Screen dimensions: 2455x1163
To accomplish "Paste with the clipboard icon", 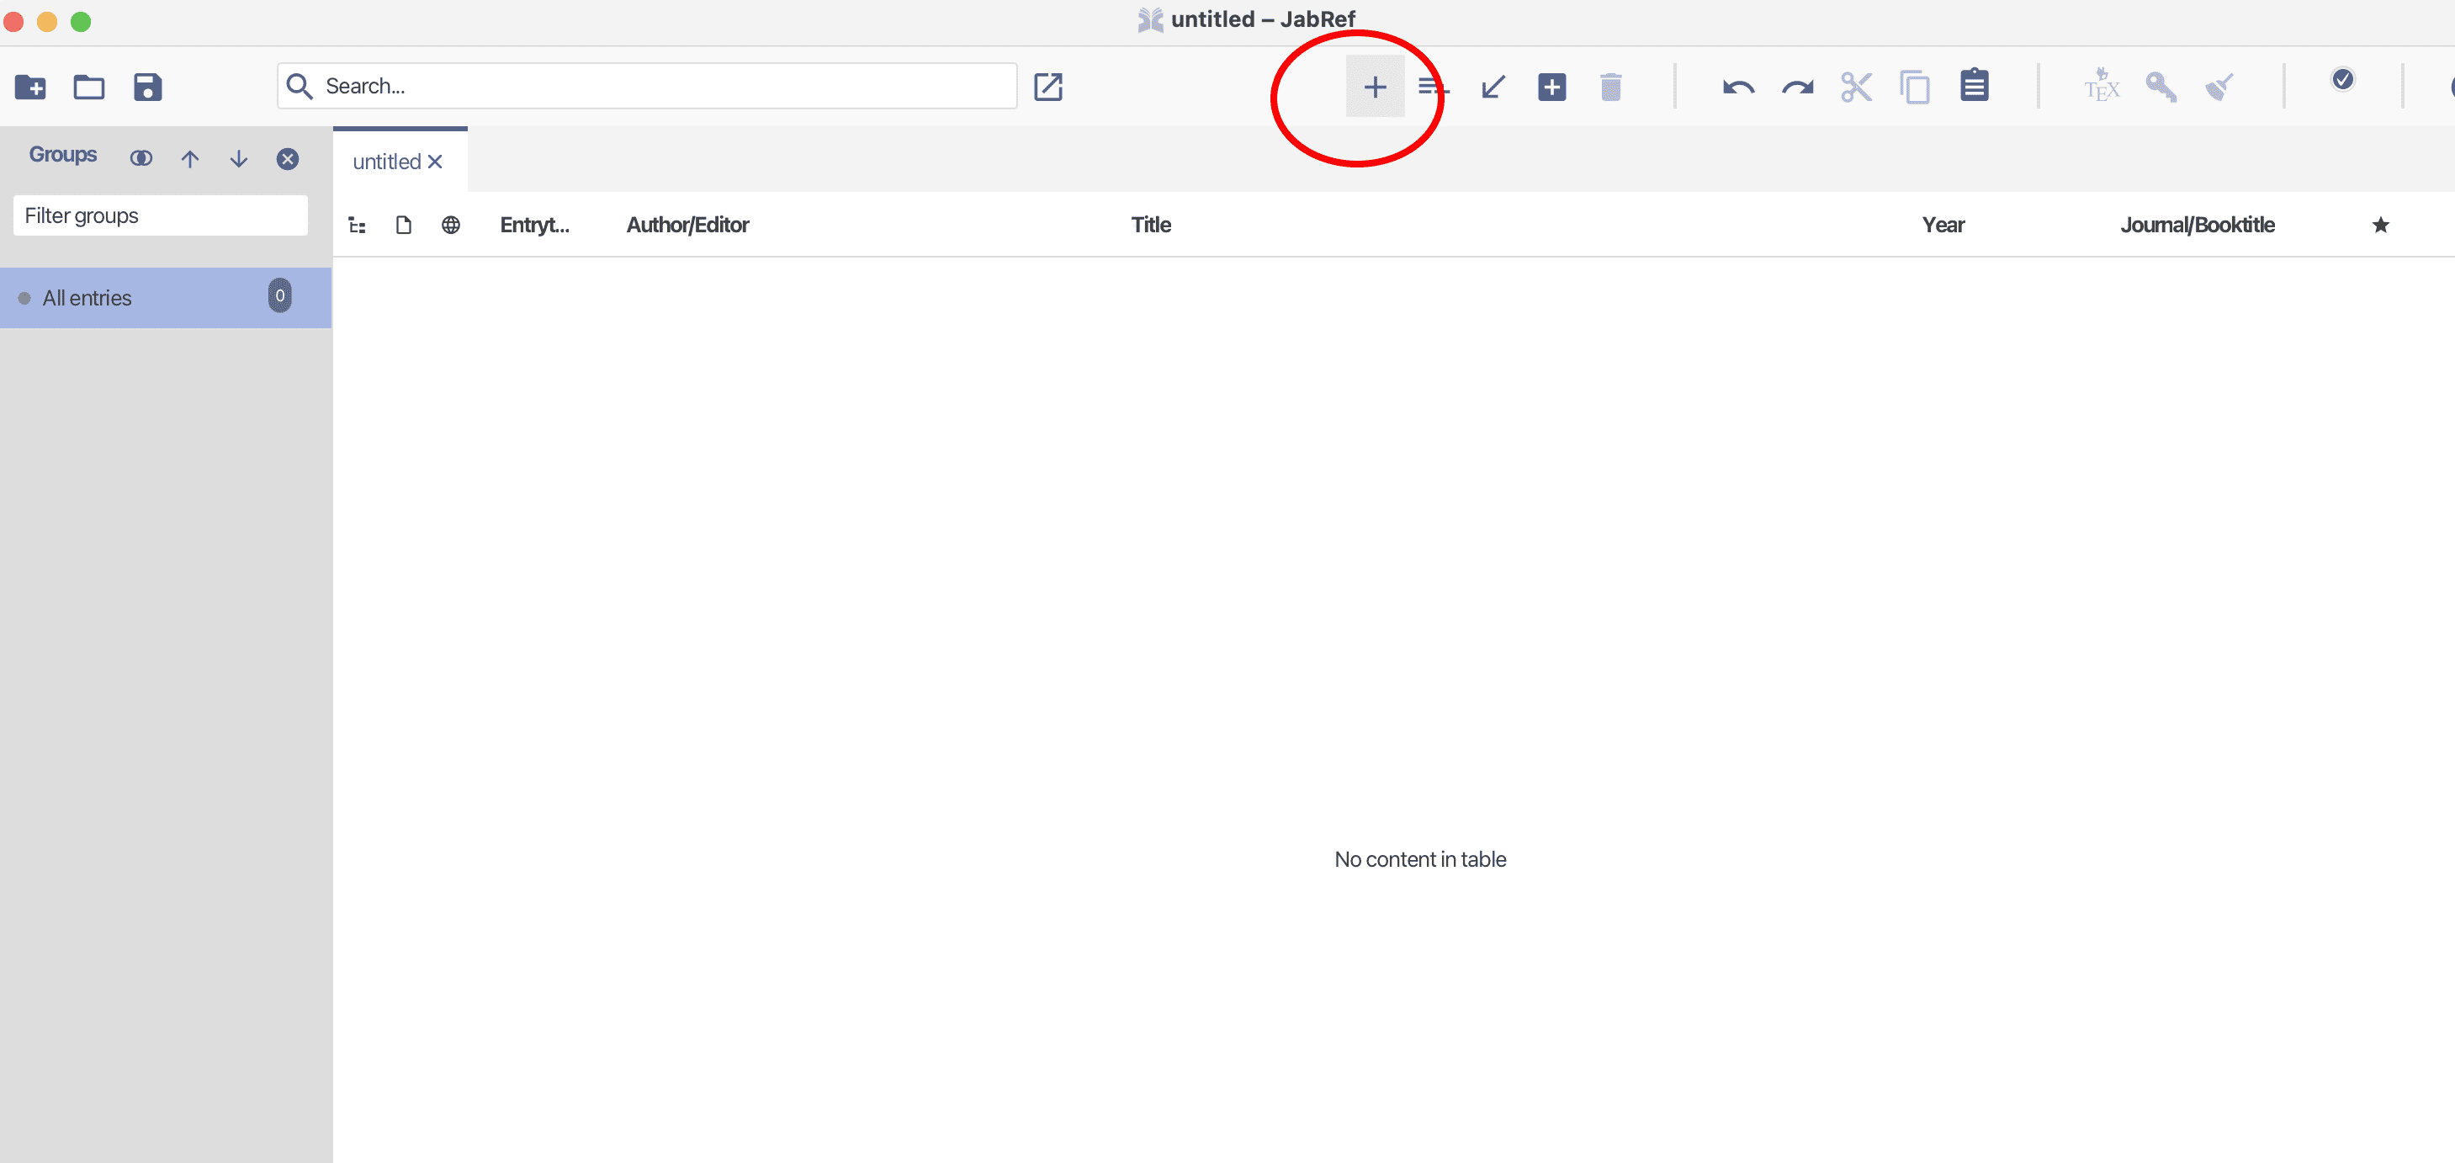I will [x=1974, y=86].
